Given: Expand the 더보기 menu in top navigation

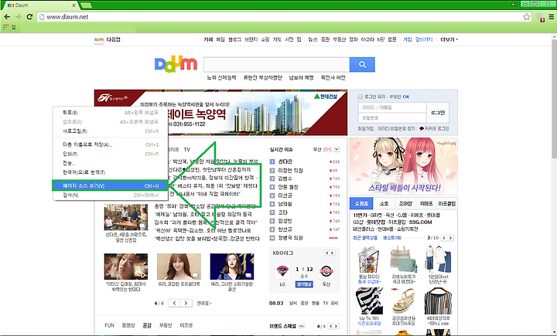Looking at the screenshot, I should 449,39.
